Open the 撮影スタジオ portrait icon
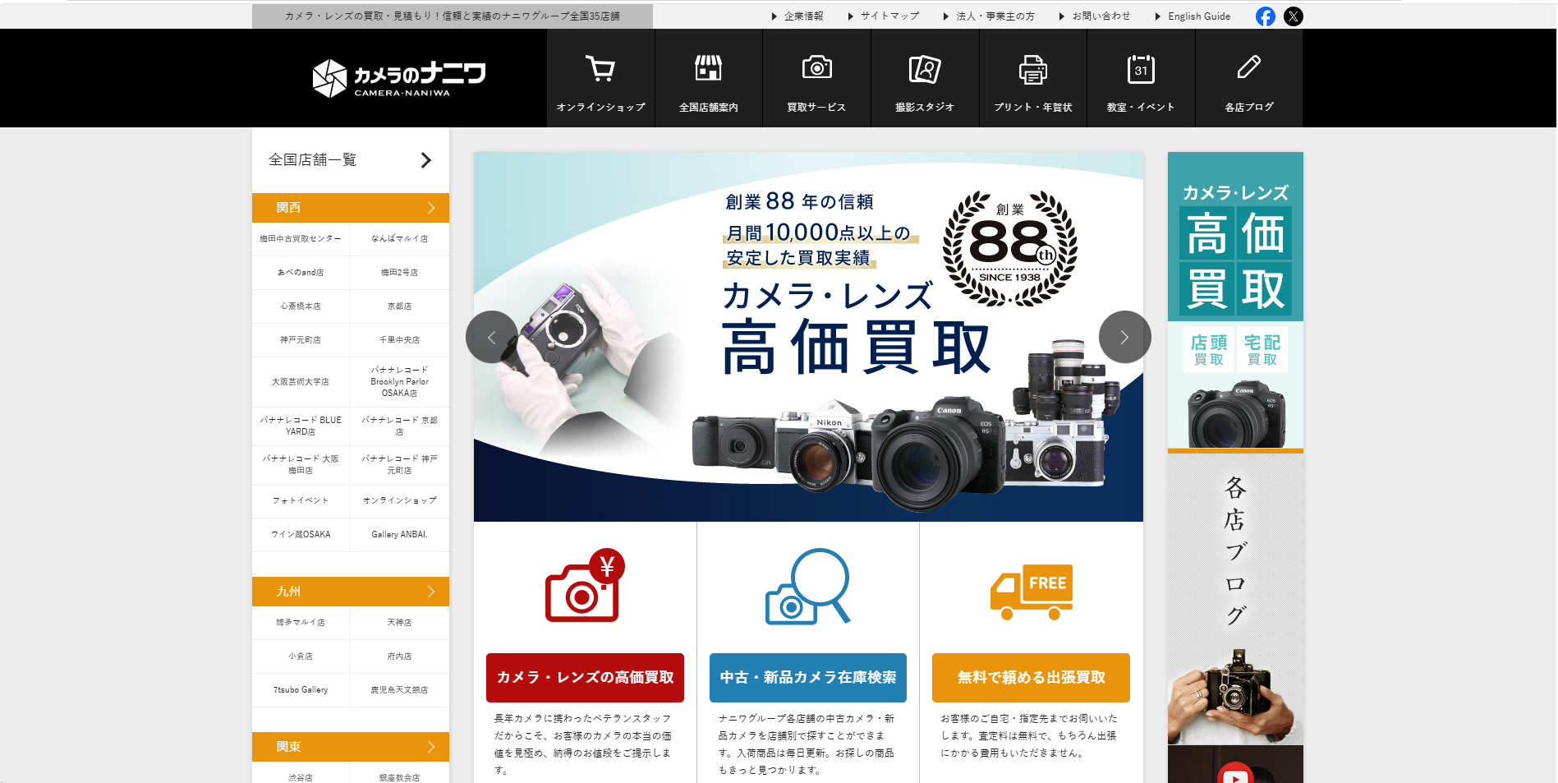This screenshot has height=783, width=1558. [925, 69]
